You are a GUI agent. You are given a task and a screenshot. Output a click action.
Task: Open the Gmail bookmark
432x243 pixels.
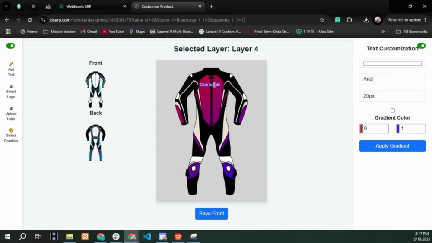[x=89, y=32]
